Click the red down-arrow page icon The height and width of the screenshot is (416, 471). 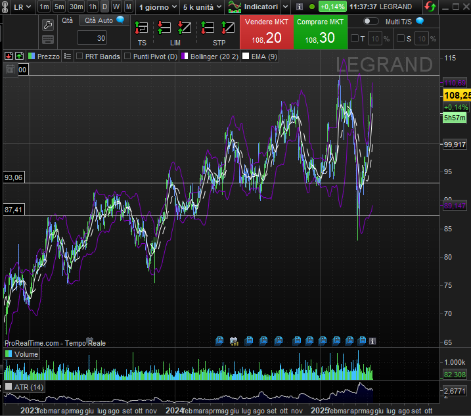coord(9,56)
